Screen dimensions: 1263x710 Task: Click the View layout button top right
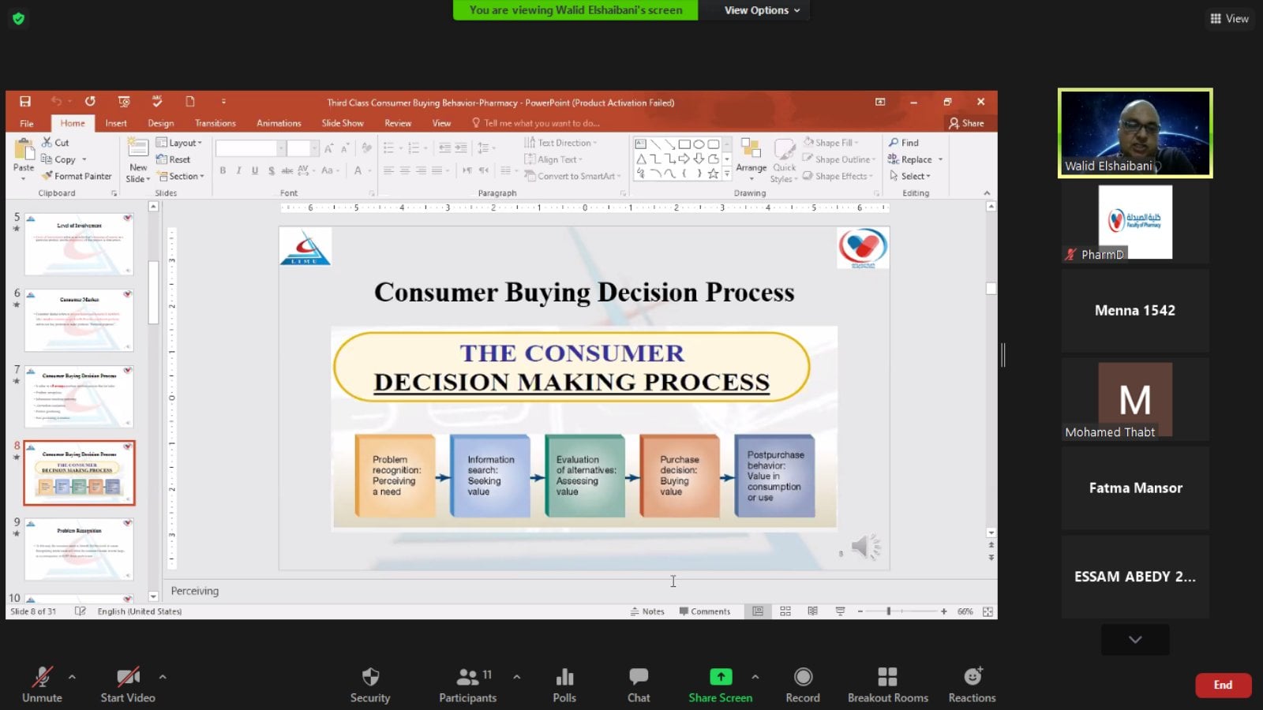[x=1229, y=18]
